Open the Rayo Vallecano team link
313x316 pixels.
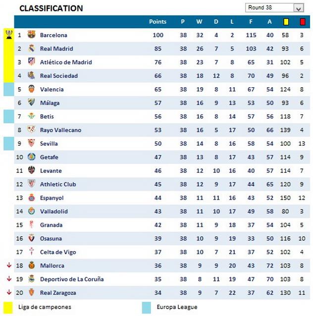(60, 130)
